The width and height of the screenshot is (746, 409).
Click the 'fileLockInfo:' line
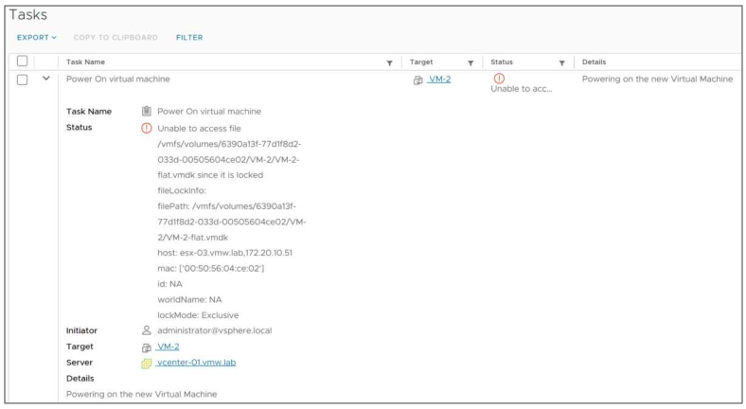tap(182, 190)
